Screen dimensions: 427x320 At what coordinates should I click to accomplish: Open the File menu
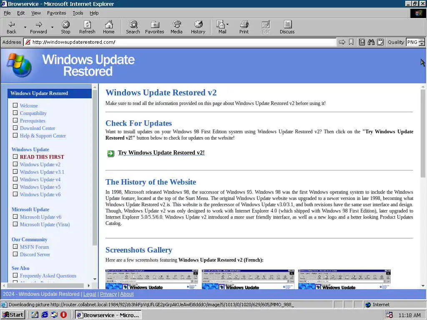(7, 13)
